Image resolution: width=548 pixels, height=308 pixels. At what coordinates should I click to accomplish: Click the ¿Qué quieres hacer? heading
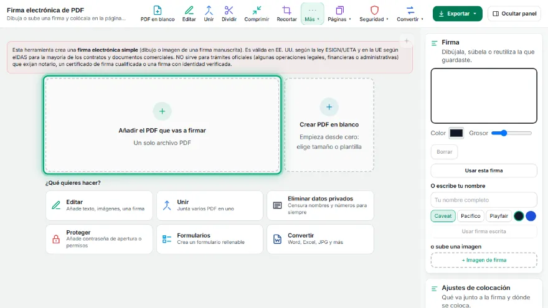[73, 183]
